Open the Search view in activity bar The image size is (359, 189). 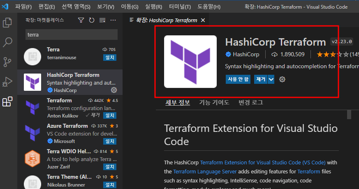7,42
